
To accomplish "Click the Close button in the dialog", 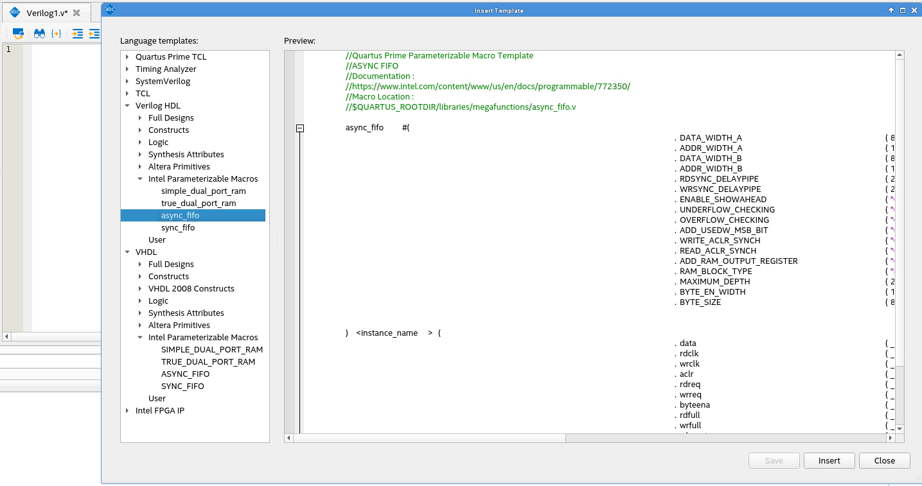I will pos(884,460).
